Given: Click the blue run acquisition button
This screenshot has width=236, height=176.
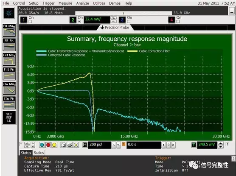Looking at the screenshot, I should click(42, 145).
